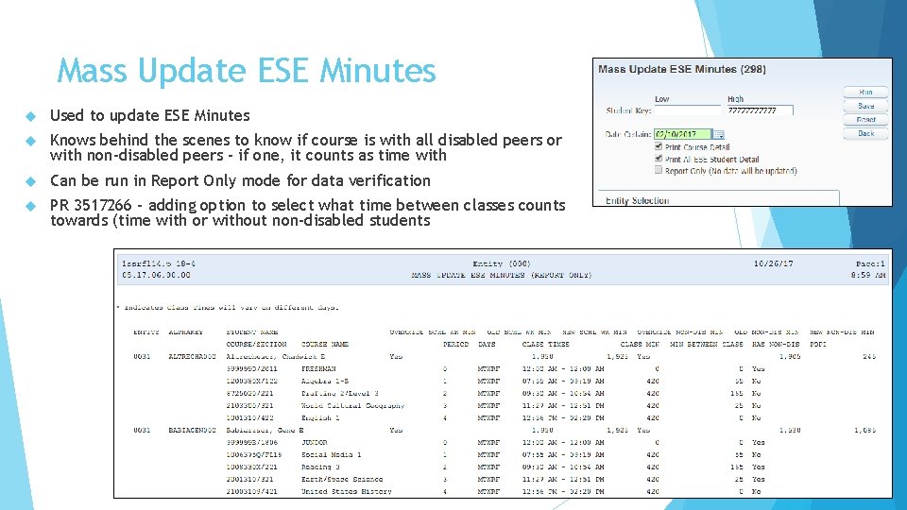Click '1sarfl14.p 18-4' report program text
Viewport: 907px width, 510px height.
coord(159,263)
